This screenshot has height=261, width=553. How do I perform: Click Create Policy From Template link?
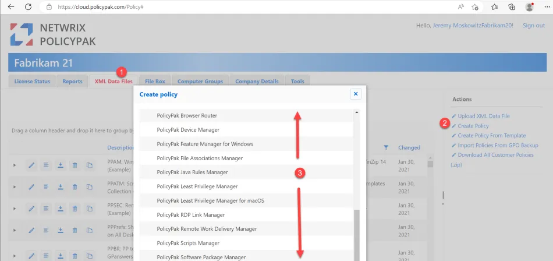[491, 136]
